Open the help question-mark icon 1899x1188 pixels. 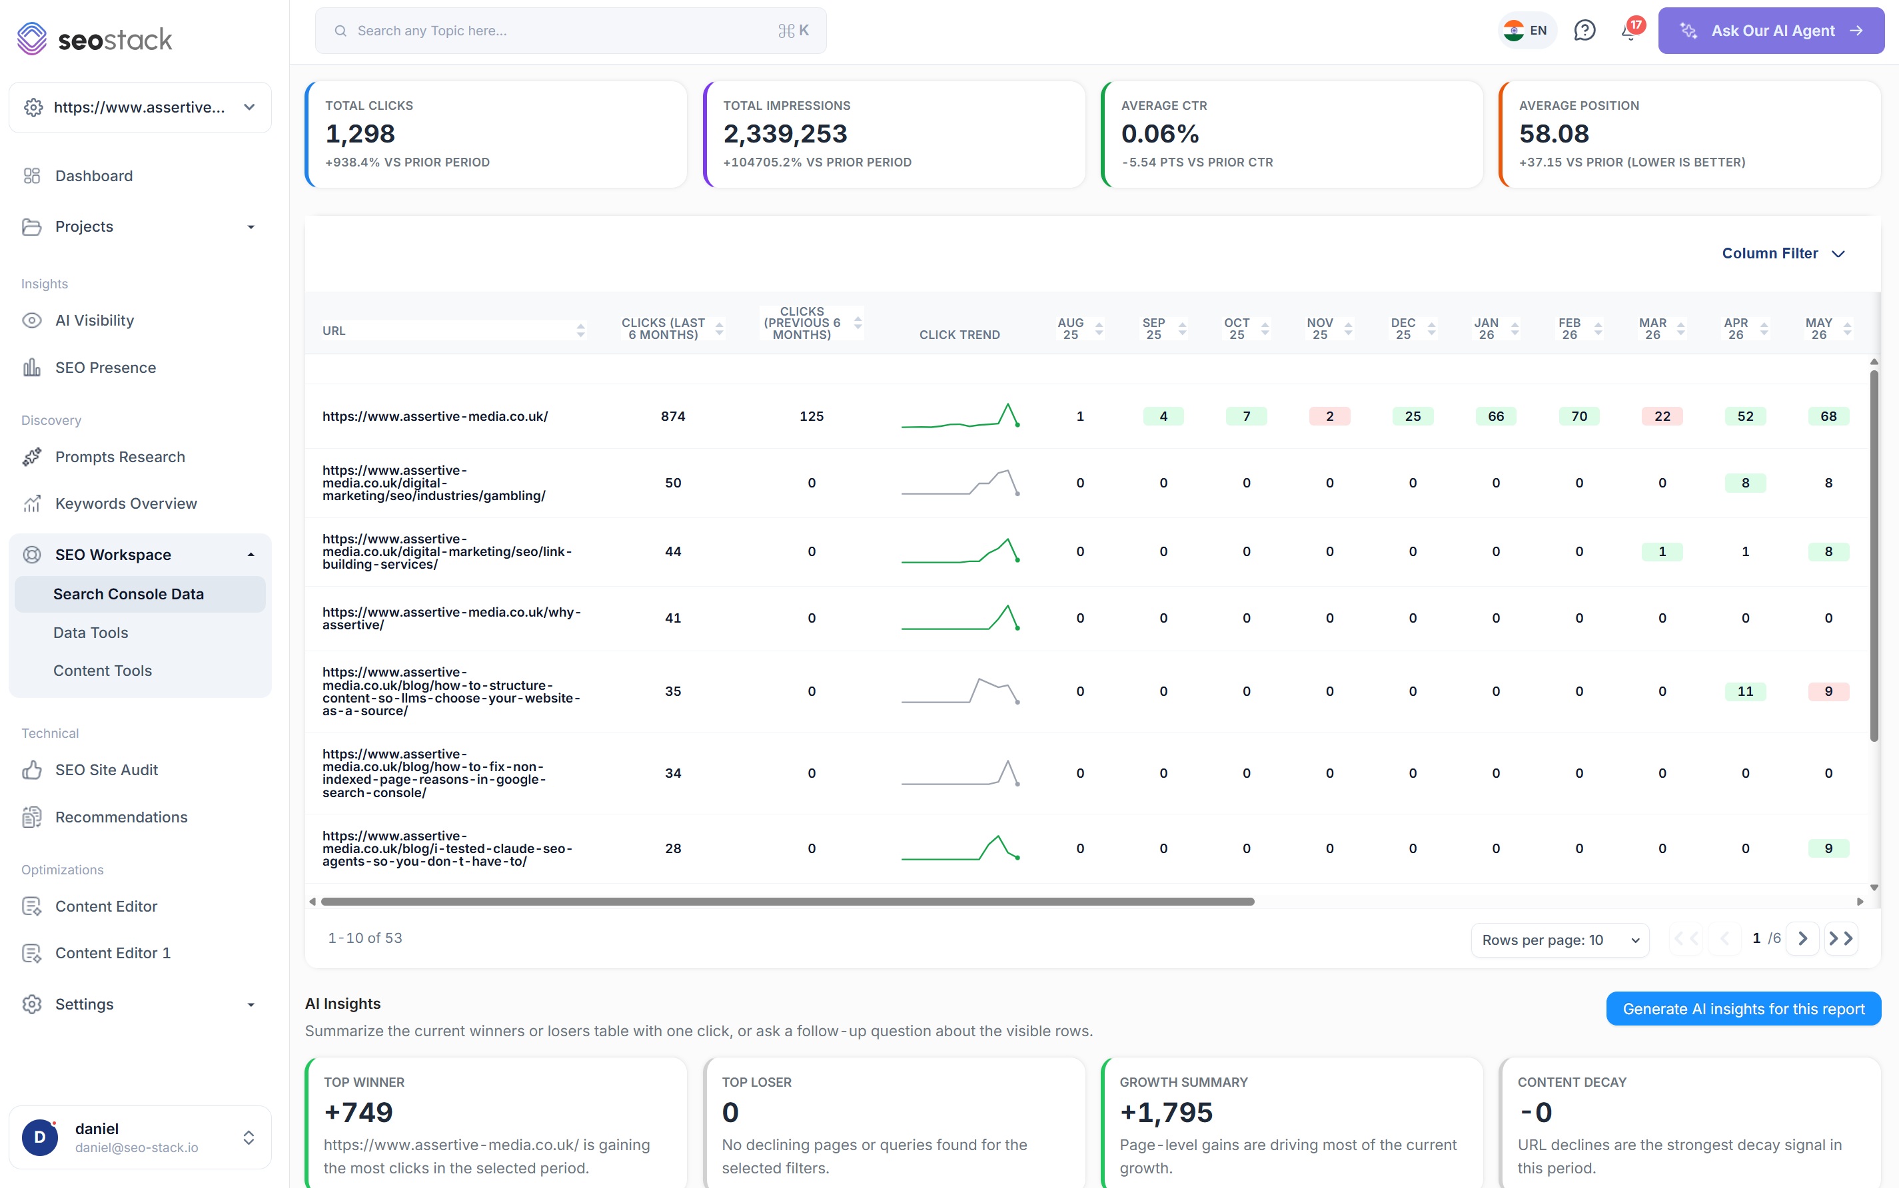point(1584,31)
